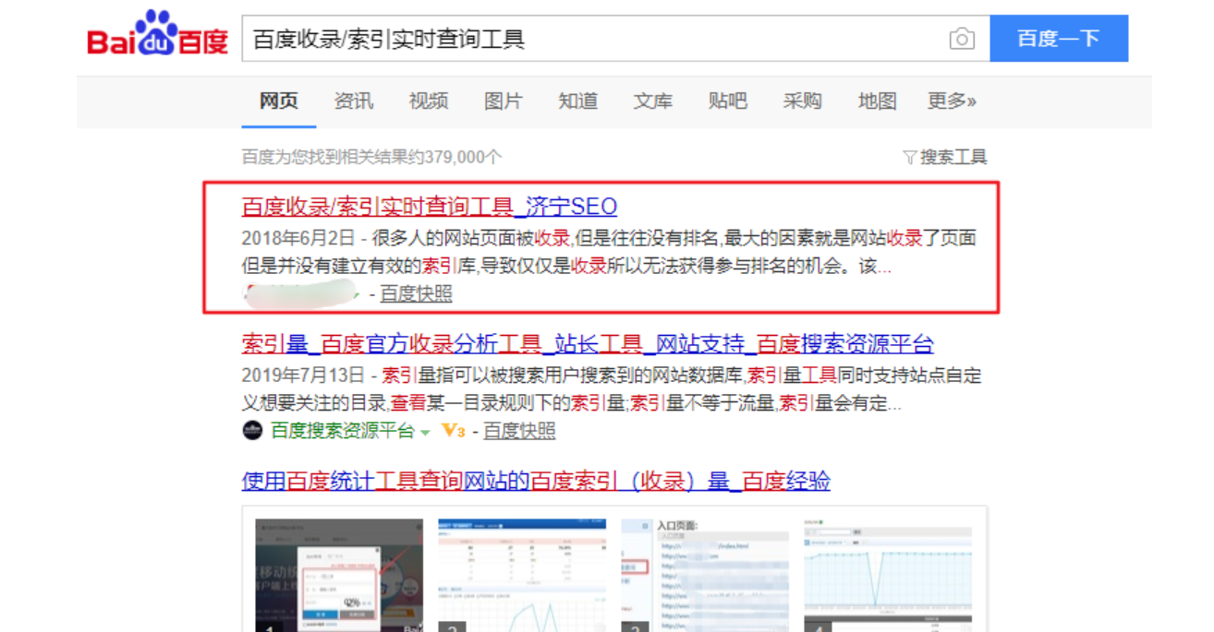Open 搜索工具 filter options
This screenshot has height=632, width=1214.
tap(945, 157)
